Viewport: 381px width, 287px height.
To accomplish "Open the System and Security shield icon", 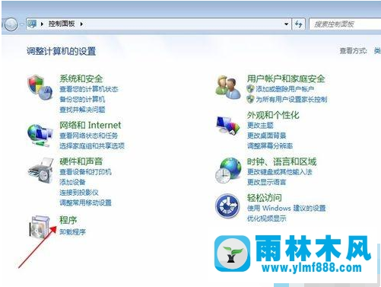I will pyautogui.click(x=40, y=88).
